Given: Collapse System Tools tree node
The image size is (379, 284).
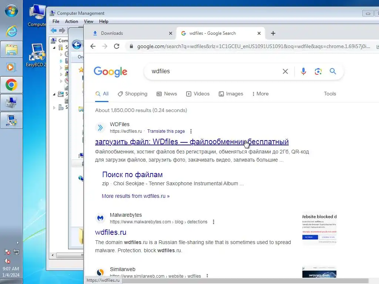Looking at the screenshot, I should coord(54,48).
